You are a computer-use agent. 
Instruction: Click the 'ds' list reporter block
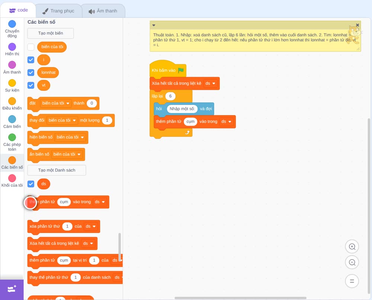[44, 184]
